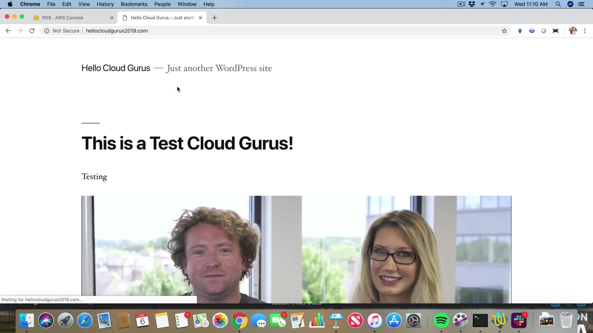Click the featured post photo
This screenshot has width=593, height=333.
(296, 249)
